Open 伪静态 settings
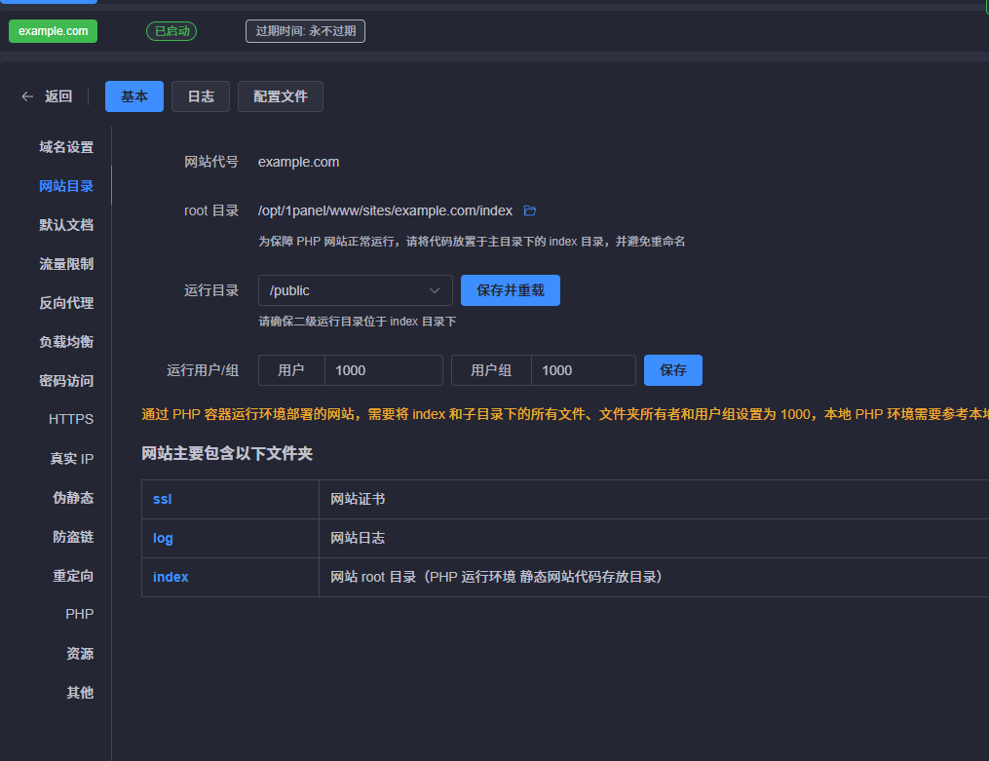 (73, 498)
